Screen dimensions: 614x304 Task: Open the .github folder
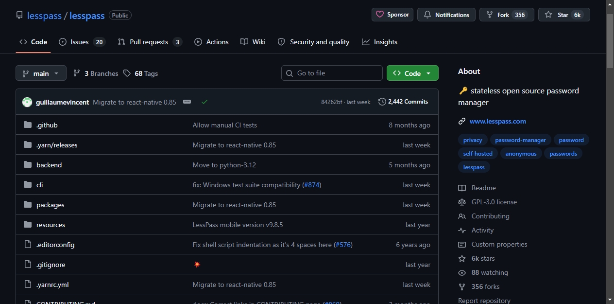pos(47,125)
